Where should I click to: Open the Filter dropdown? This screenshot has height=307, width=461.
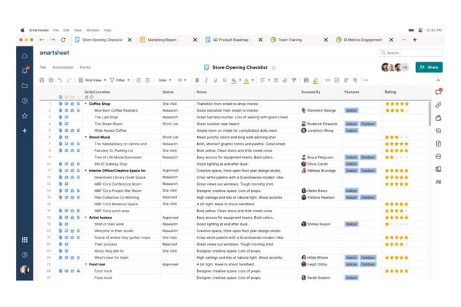click(120, 80)
